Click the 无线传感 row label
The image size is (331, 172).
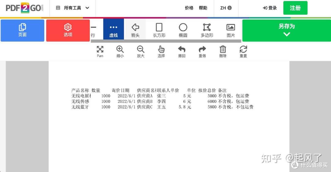point(80,101)
